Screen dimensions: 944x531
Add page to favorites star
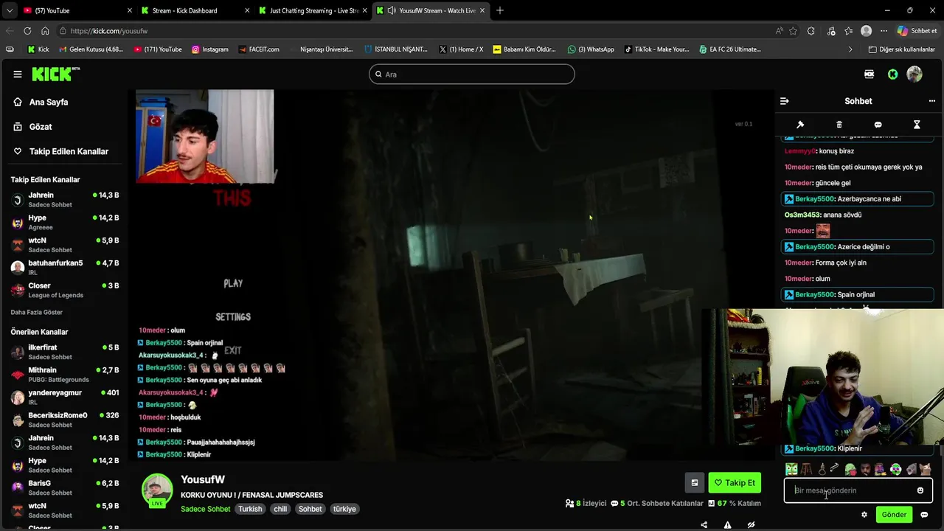(793, 31)
